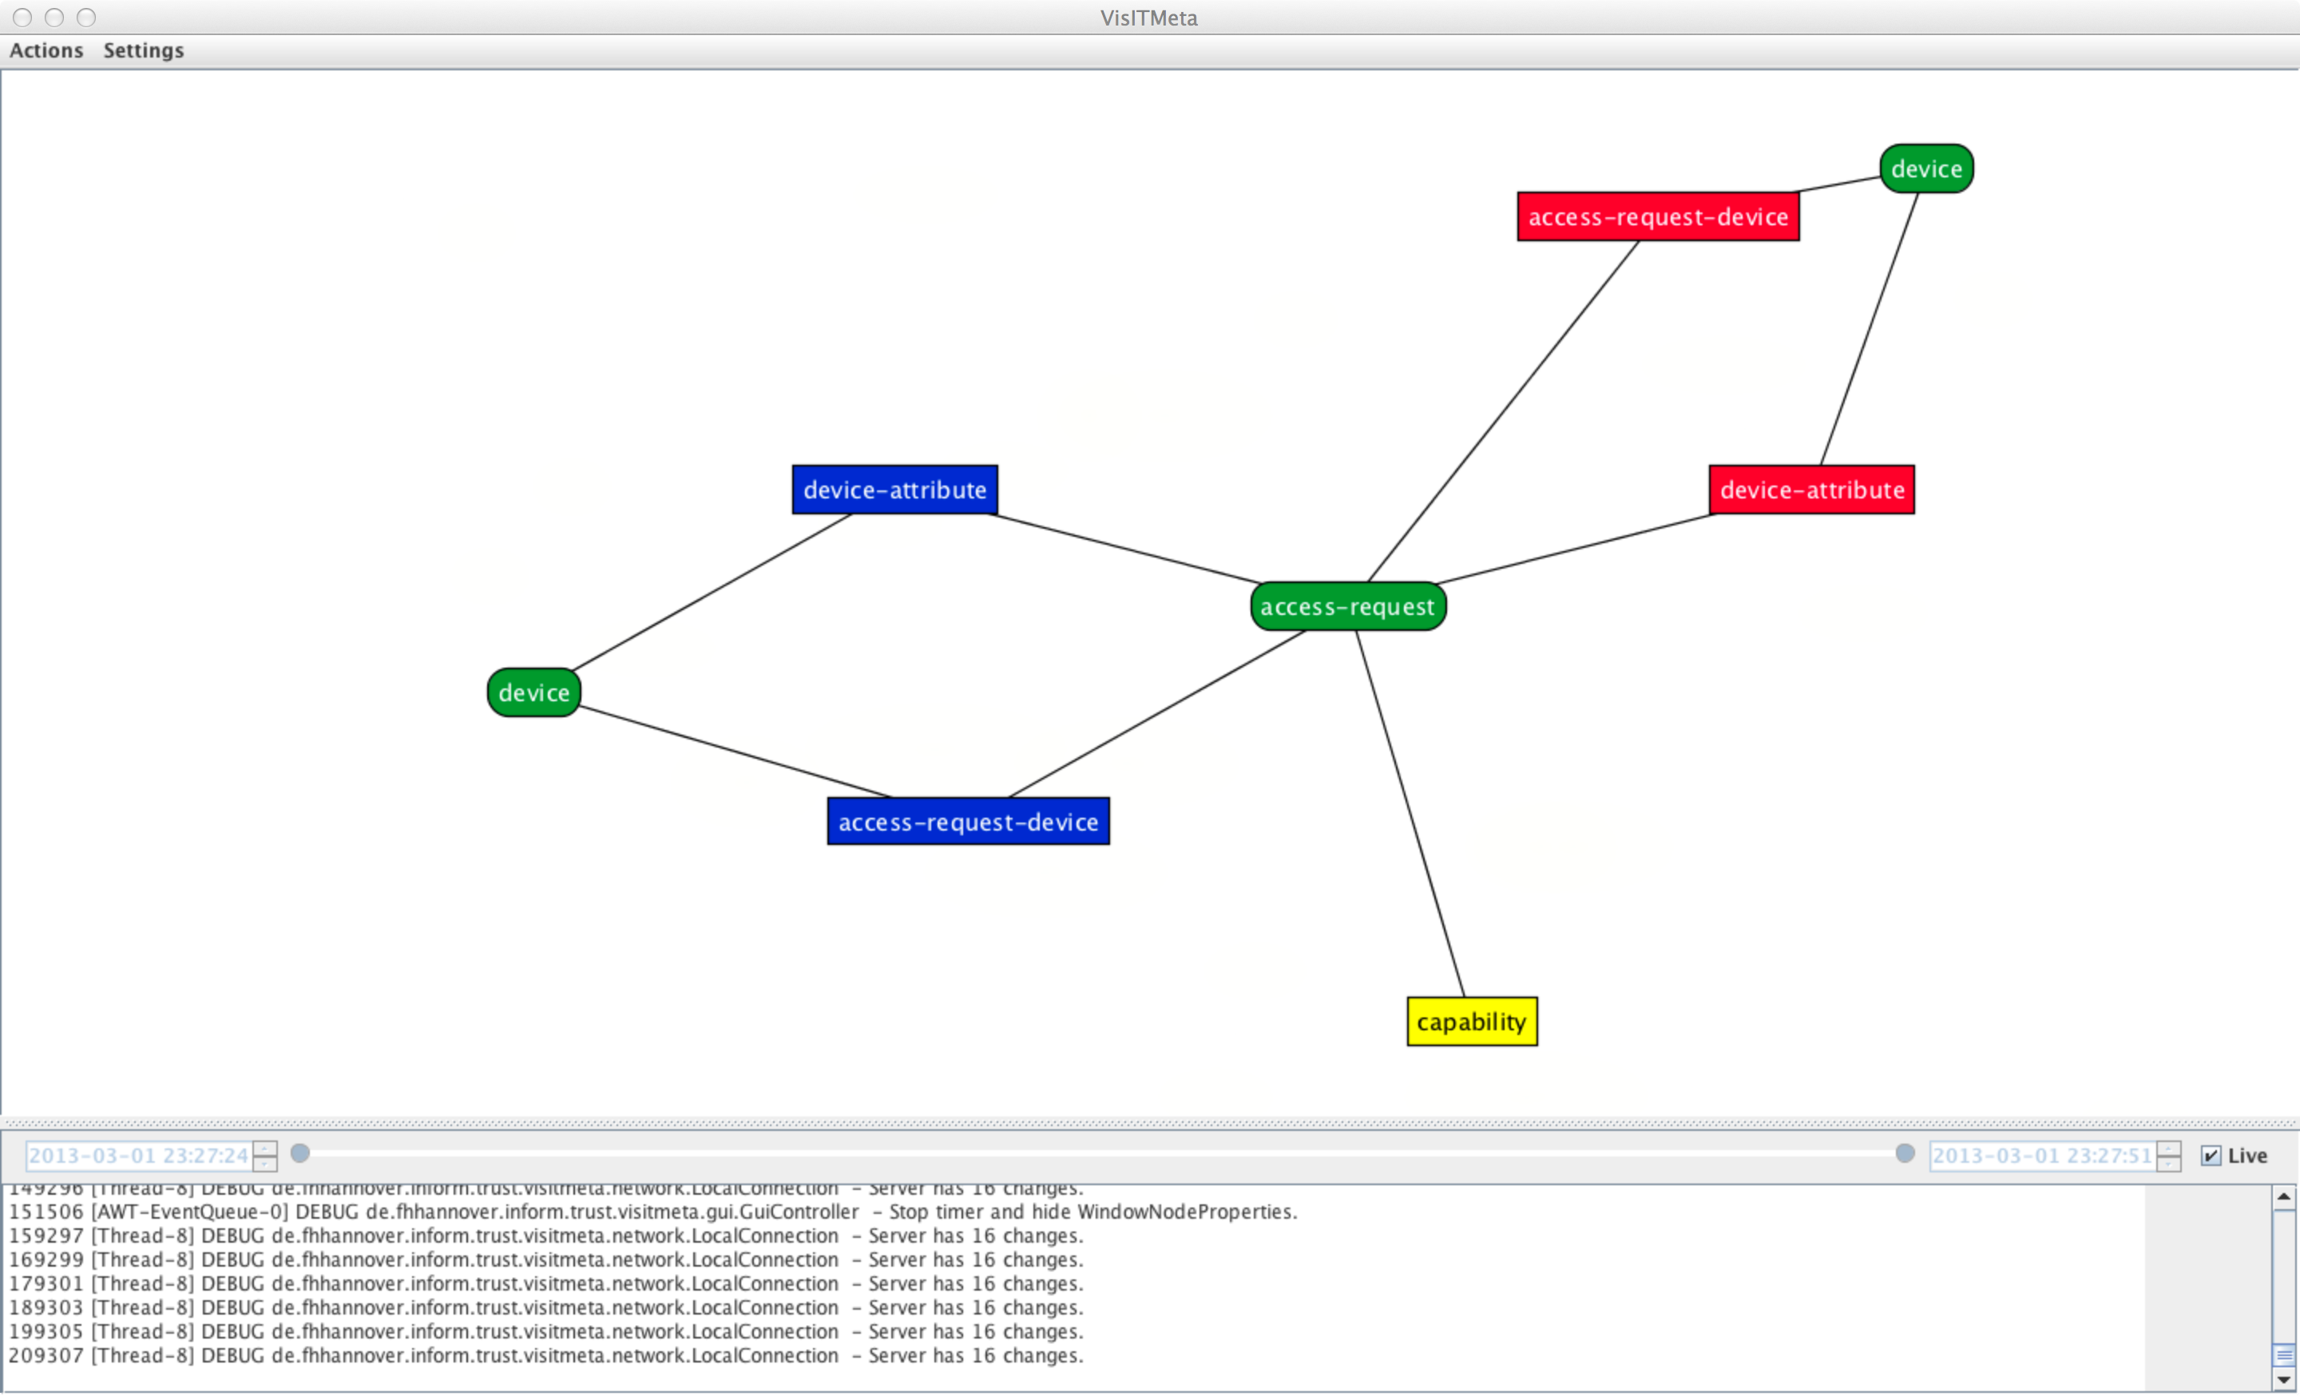Select the green device node linked to the blue device-attribute node
Screen dimensions: 2300x1396
(x=534, y=692)
